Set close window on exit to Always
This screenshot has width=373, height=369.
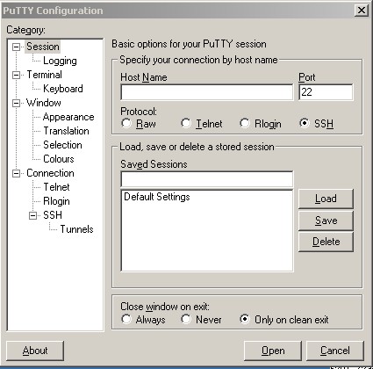pos(126,319)
